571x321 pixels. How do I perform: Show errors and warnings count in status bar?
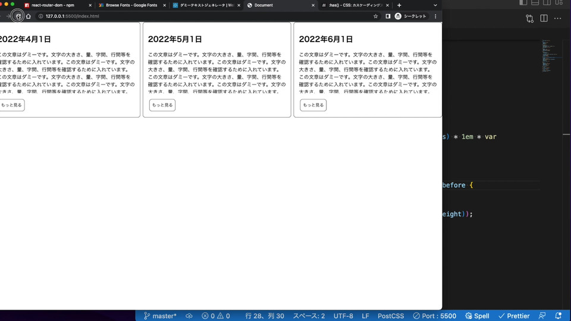(x=216, y=316)
